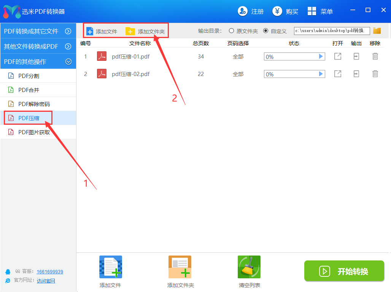Click page count 34 of first file
The height and width of the screenshot is (292, 391).
click(x=201, y=57)
